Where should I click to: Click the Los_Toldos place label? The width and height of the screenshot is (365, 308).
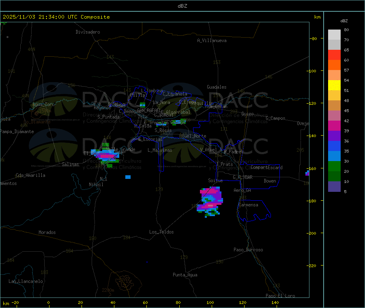tap(161, 232)
